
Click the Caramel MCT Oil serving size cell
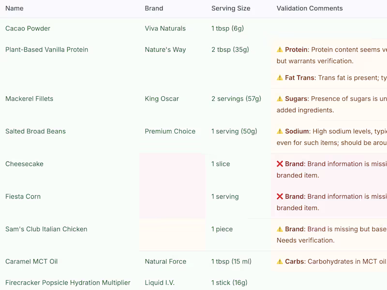coord(231,261)
